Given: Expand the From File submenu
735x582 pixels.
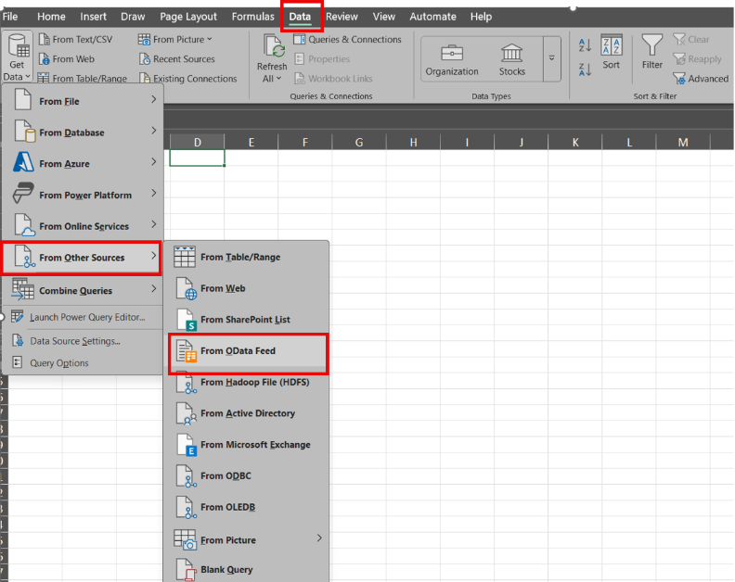Looking at the screenshot, I should 83,101.
